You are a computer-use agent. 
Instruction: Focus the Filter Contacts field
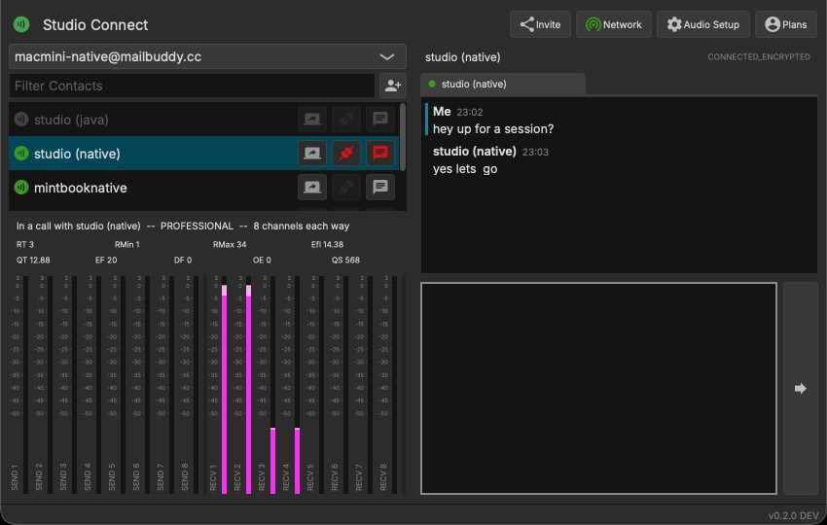[x=192, y=86]
